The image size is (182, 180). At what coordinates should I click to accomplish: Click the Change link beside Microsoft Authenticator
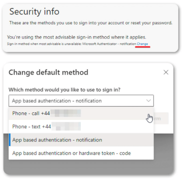point(142,44)
